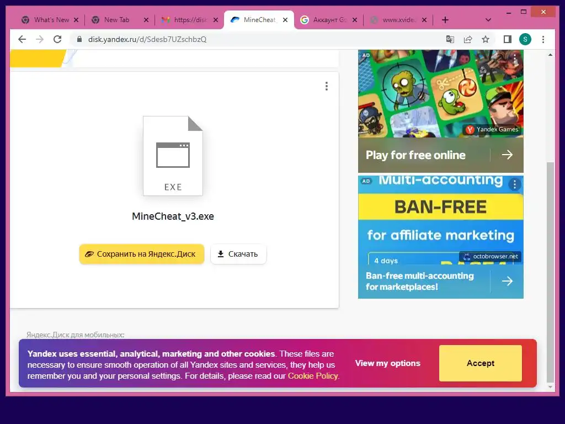Close the What's New tab

click(x=76, y=20)
